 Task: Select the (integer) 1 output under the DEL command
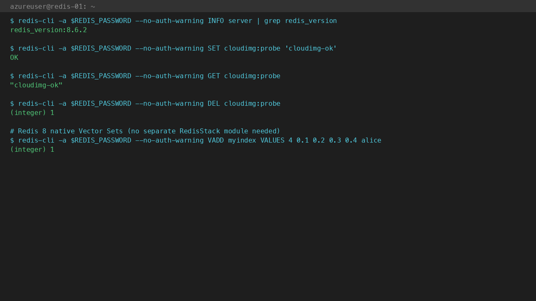coord(32,113)
